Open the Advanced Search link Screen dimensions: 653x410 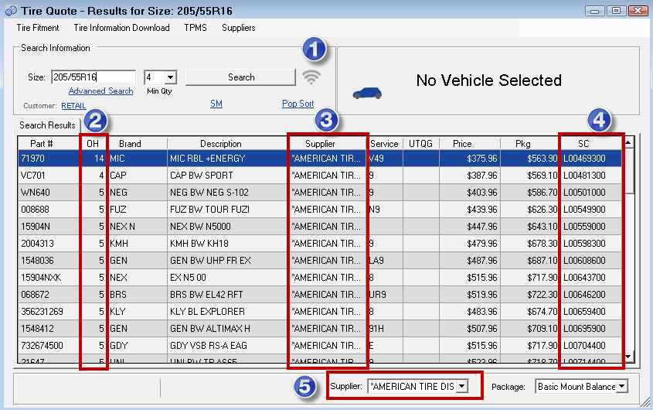click(x=100, y=91)
